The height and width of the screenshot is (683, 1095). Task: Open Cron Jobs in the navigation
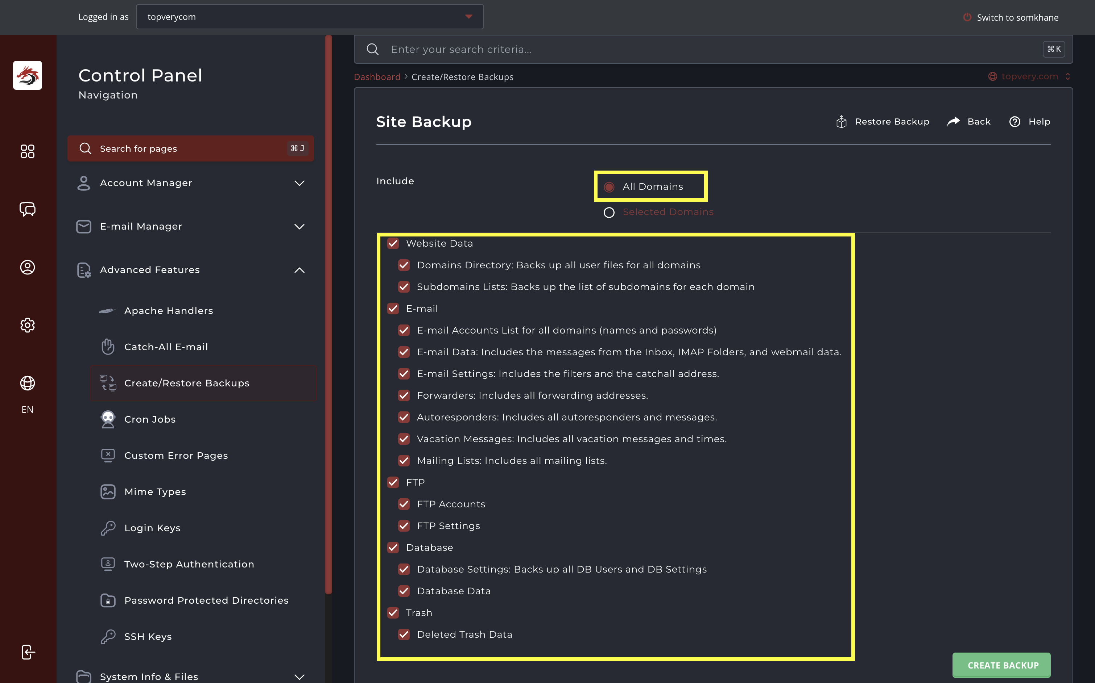[x=150, y=419]
